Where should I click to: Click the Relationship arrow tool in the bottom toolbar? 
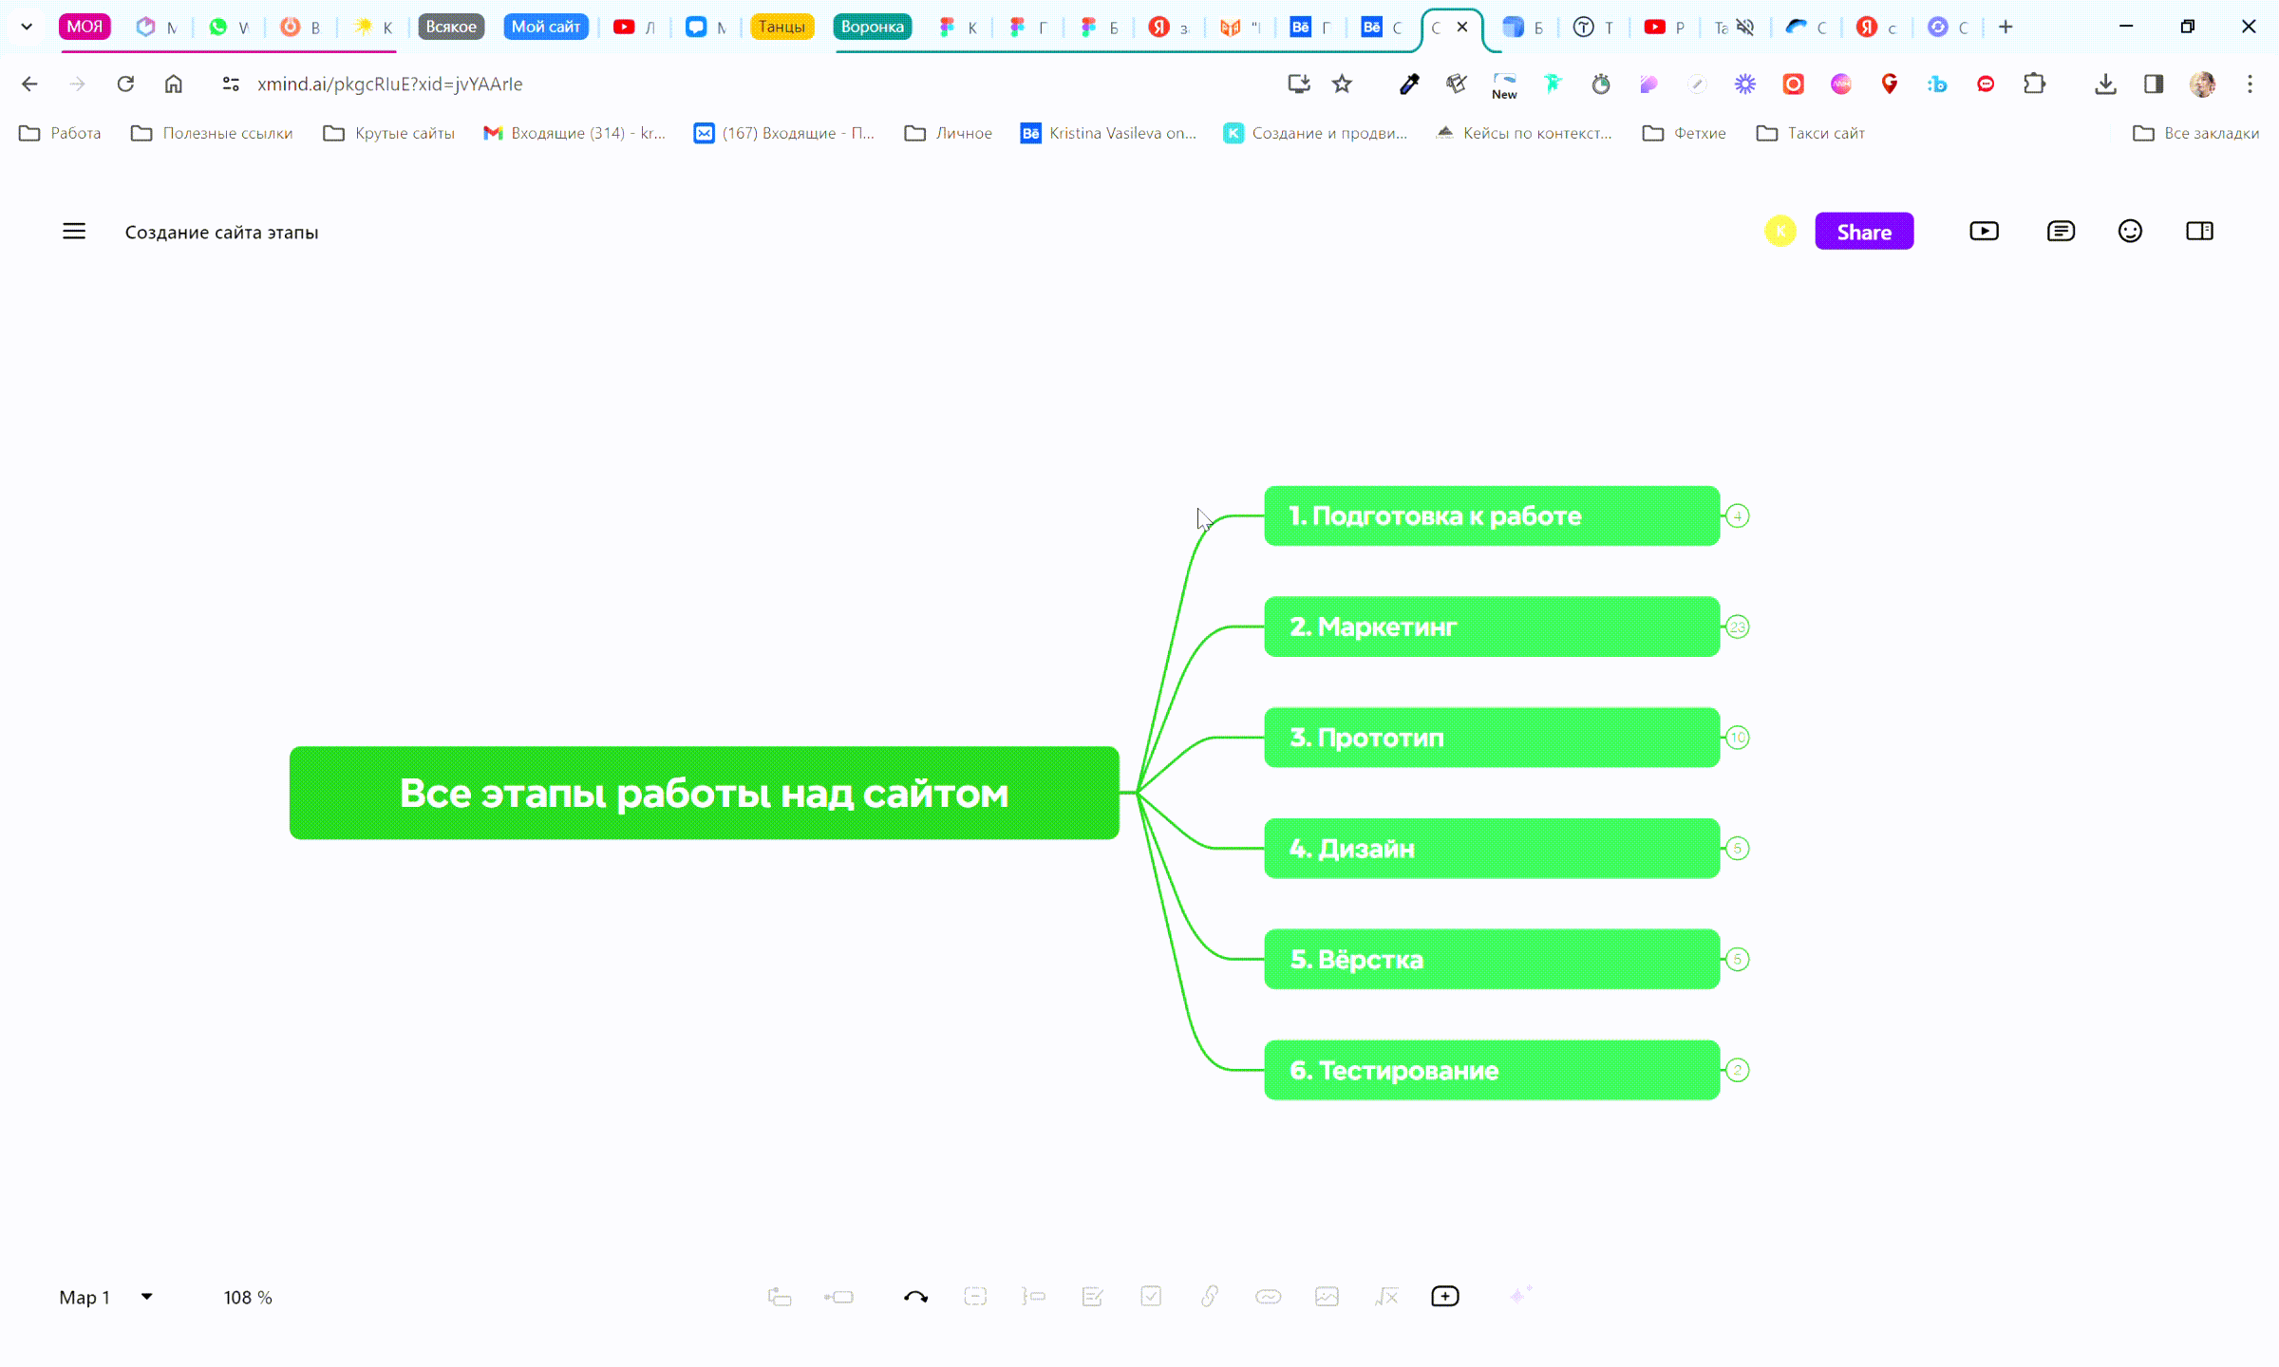pos(915,1297)
